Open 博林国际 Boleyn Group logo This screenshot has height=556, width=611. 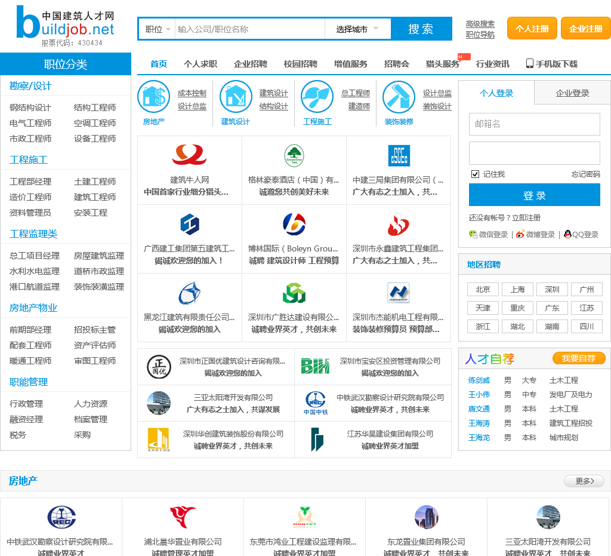[x=294, y=224]
